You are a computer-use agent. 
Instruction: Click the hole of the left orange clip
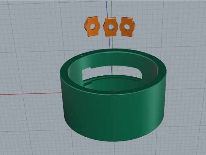(x=92, y=27)
